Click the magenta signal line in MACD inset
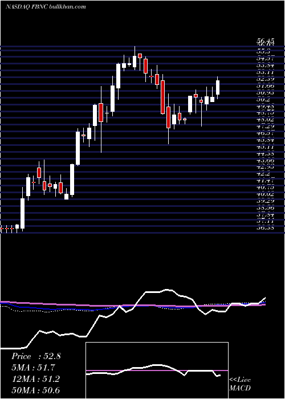 [x=157, y=370]
